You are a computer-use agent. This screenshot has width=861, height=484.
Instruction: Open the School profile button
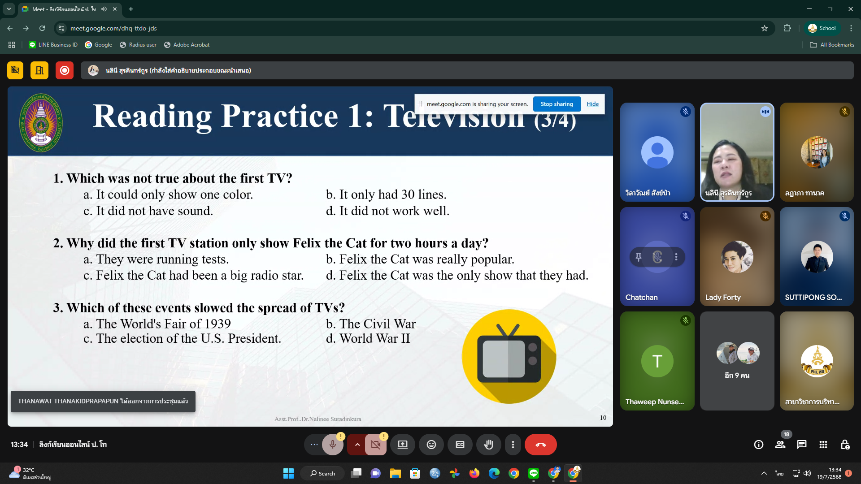click(822, 28)
